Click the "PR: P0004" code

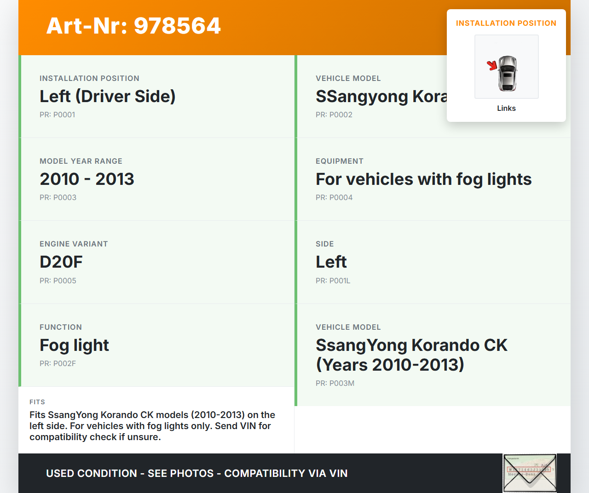tap(334, 197)
